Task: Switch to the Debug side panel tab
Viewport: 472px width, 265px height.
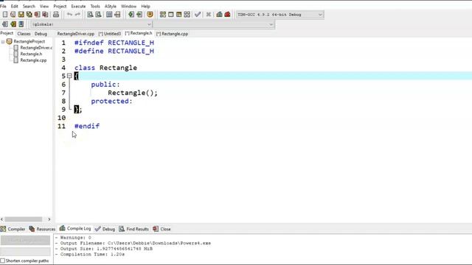Action: pos(41,34)
